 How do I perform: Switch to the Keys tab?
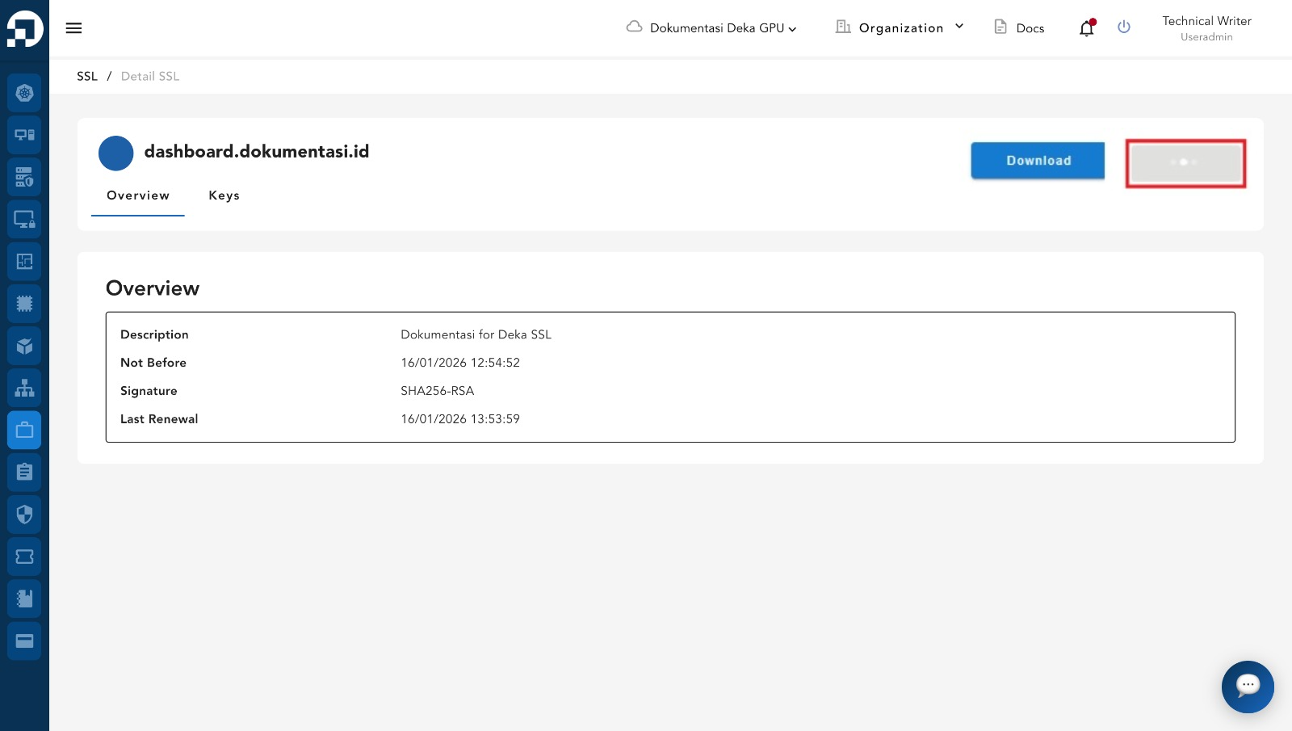pos(224,195)
